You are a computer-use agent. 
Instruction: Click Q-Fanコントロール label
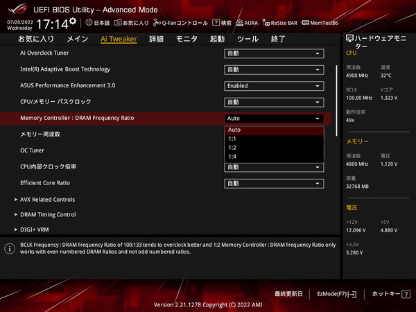184,23
